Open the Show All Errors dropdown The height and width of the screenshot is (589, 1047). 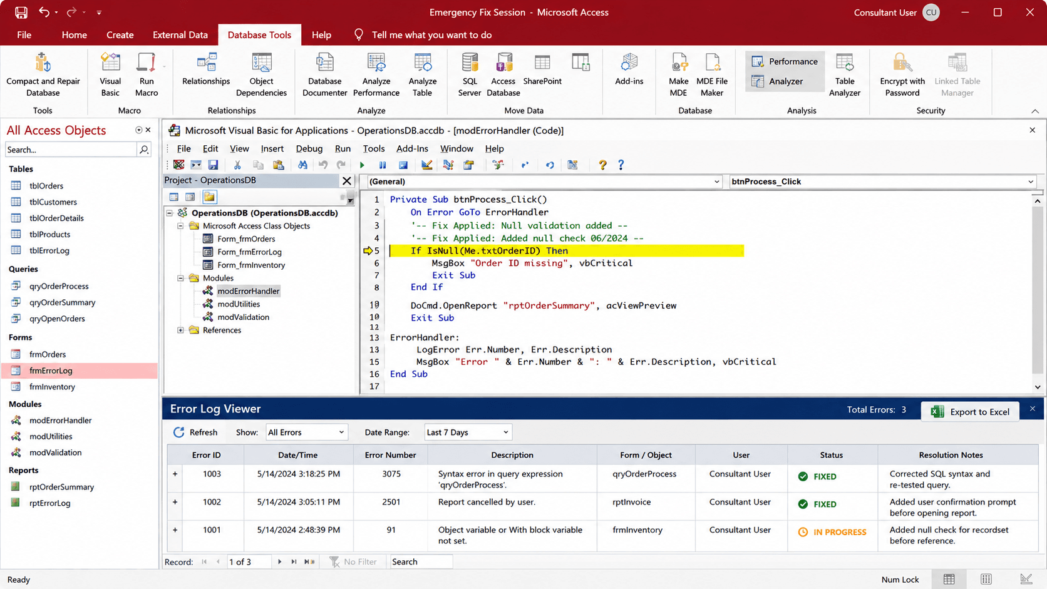point(306,433)
